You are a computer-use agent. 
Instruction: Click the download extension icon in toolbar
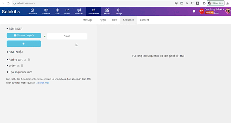[x=198, y=3]
